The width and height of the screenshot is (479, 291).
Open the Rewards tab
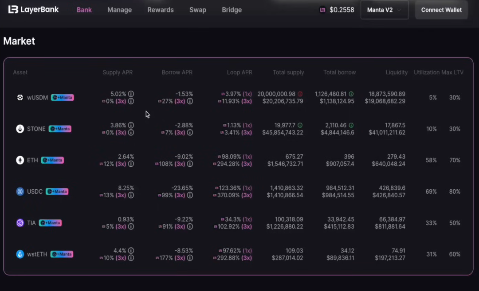point(160,10)
